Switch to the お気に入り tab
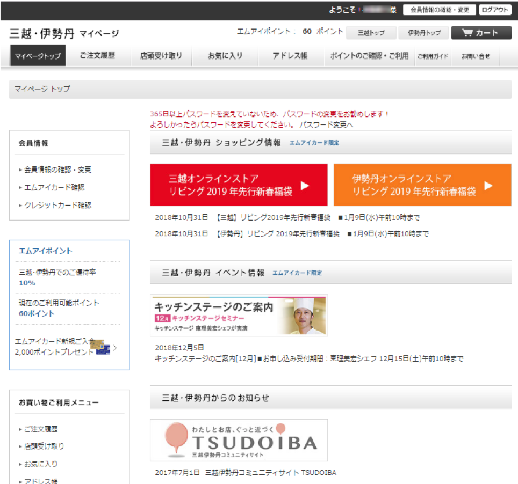Image resolution: width=518 pixels, height=484 pixels. (225, 55)
